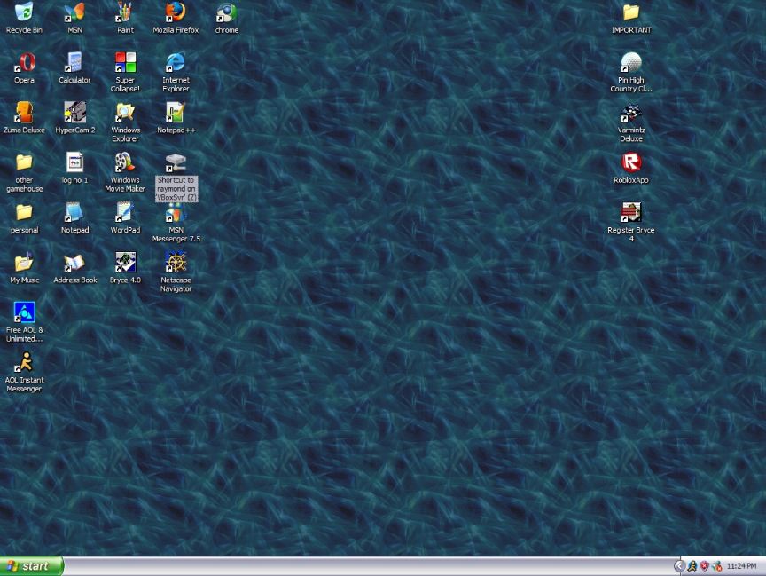
Task: Select the IMPORTANT folder icon
Action: 631,12
